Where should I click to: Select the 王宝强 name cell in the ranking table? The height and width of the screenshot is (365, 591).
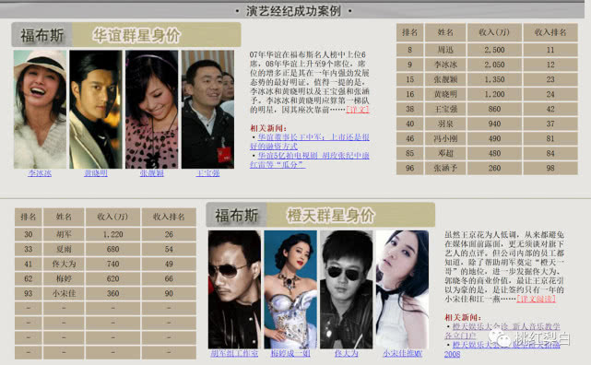click(445, 109)
